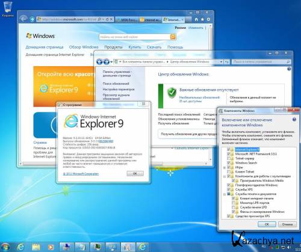Click the refresh button next to Control Panel address
This screenshot has height=252, width=301.
[227, 62]
